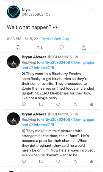This screenshot has height=172, width=103.
Task: Like the Blueberry Festival reply
Action: click(58, 104)
